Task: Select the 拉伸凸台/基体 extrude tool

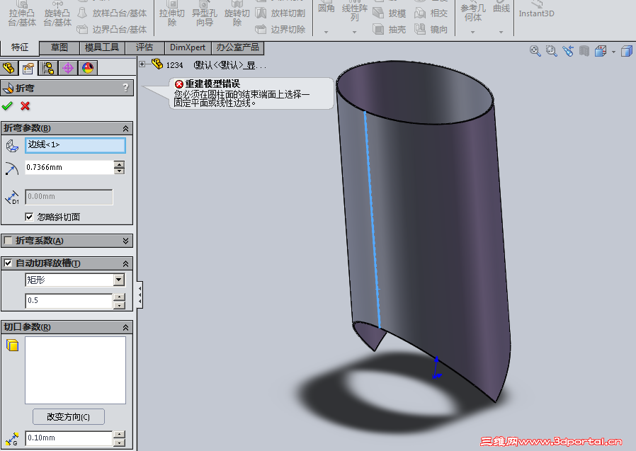Action: pos(22,13)
